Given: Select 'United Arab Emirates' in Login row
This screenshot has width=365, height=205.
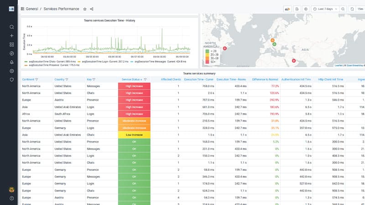Looking at the screenshot, I should [x=68, y=107].
